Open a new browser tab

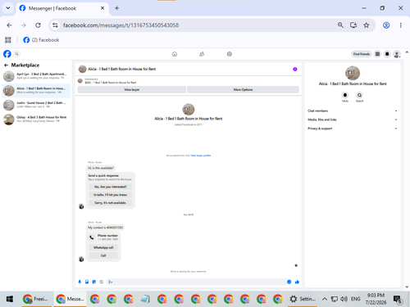click(116, 8)
